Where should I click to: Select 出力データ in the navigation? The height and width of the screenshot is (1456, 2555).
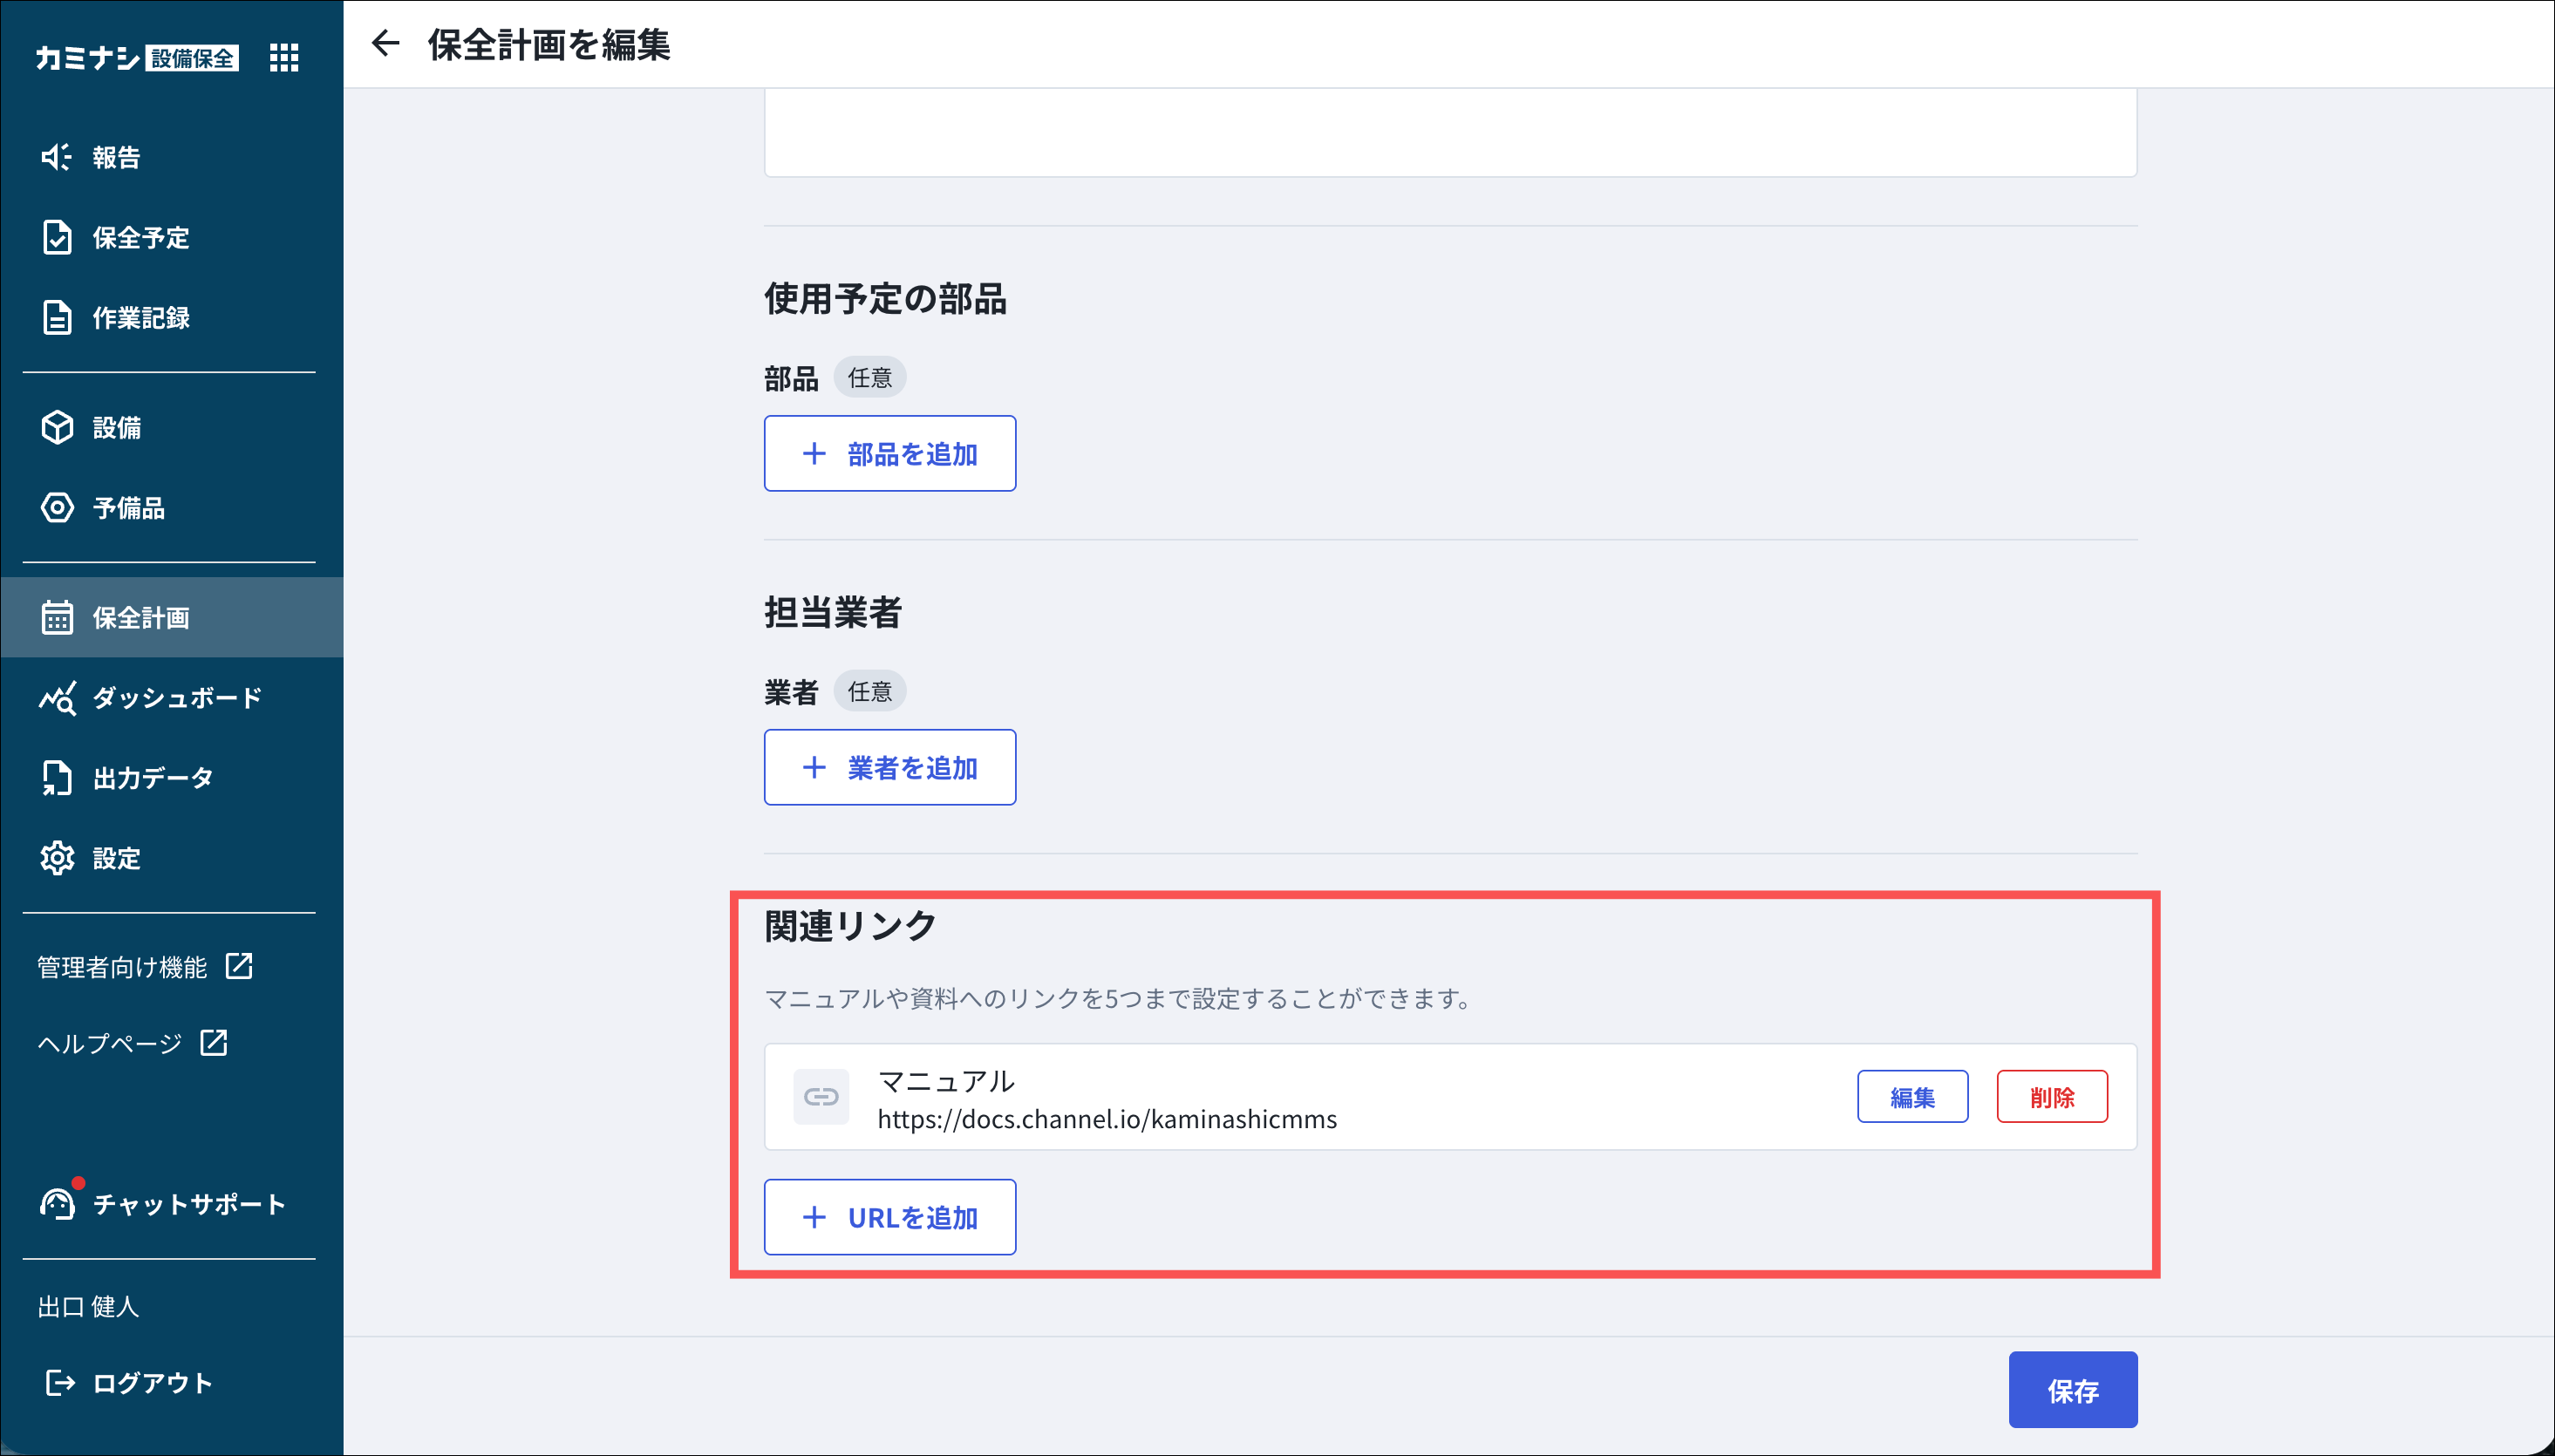[x=152, y=778]
